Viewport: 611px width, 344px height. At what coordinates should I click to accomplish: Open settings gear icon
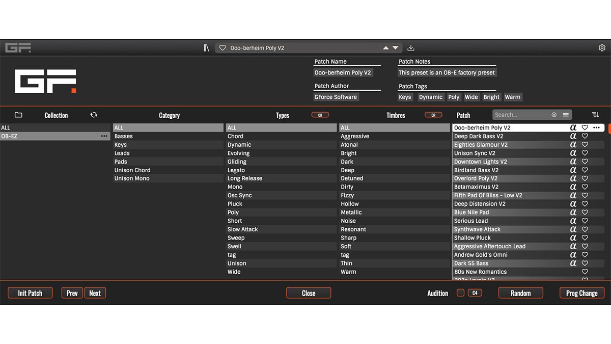[602, 48]
